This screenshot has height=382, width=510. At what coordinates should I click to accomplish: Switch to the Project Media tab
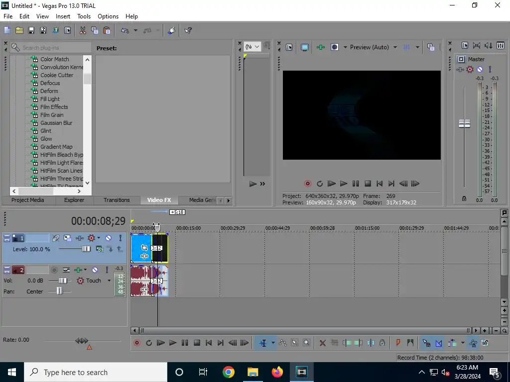(28, 200)
